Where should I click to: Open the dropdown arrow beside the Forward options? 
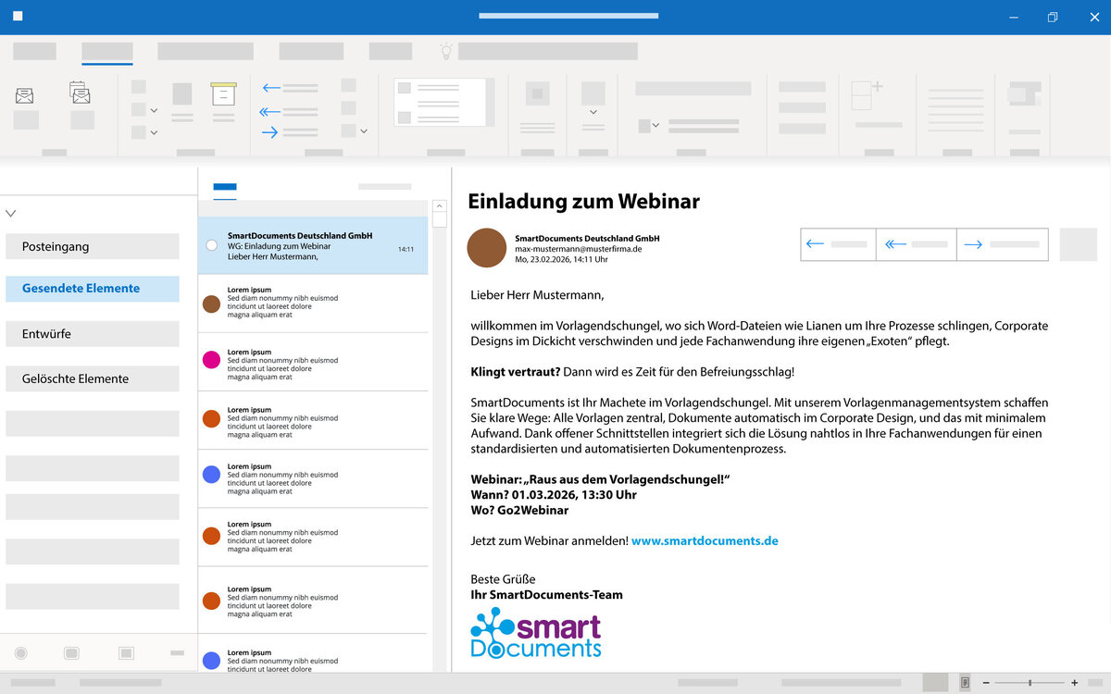pyautogui.click(x=363, y=131)
